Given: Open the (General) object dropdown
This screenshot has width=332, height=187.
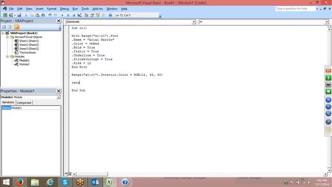Looking at the screenshot, I should tap(193, 22).
